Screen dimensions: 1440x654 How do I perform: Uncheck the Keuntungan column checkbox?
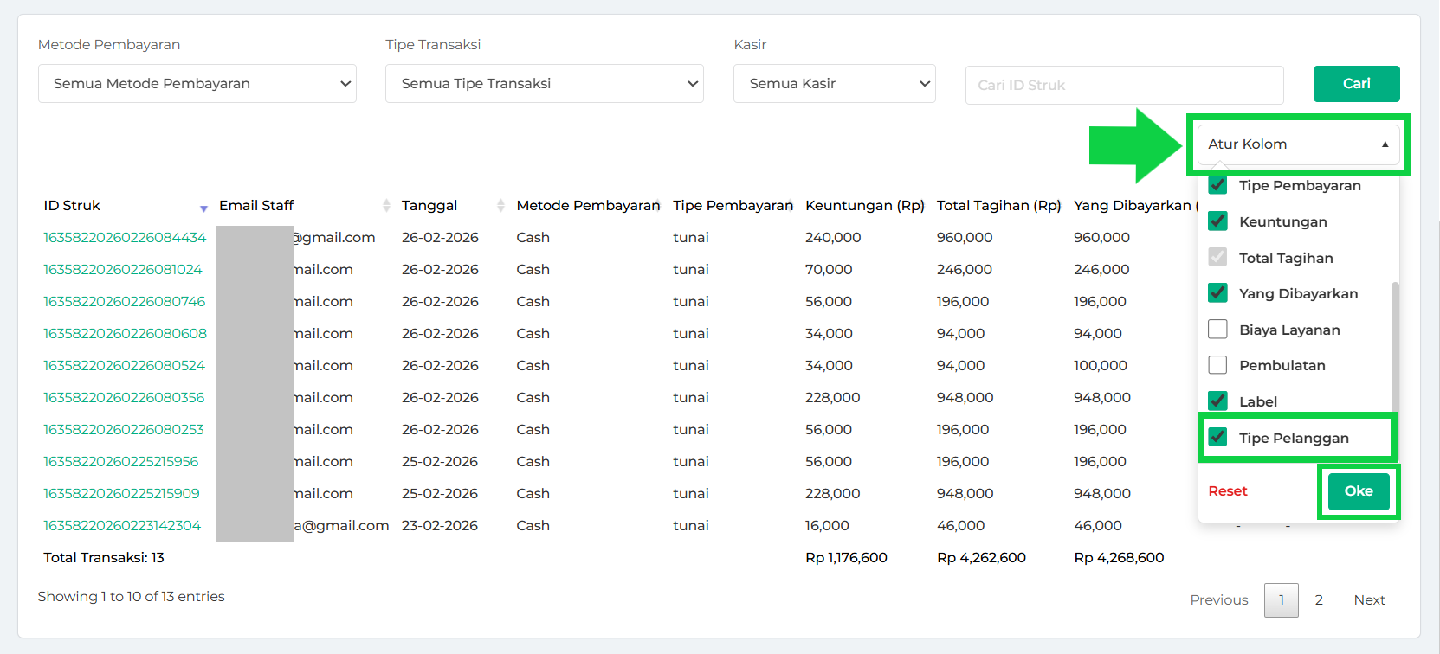coord(1217,221)
